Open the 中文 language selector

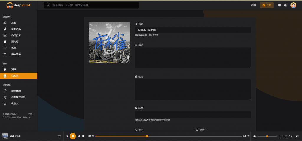(x=31, y=114)
